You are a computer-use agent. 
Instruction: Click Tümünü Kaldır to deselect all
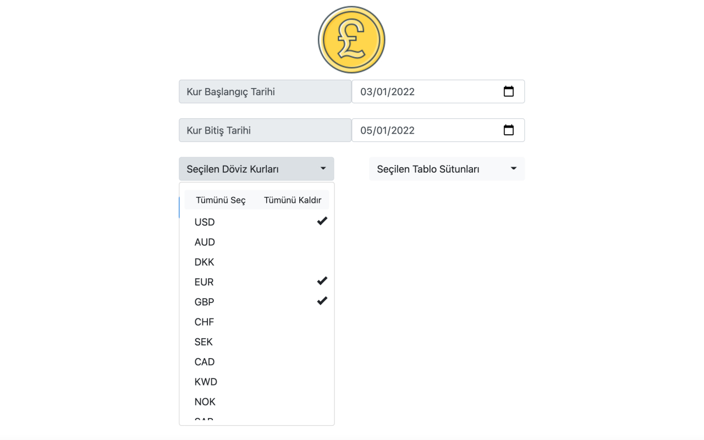[293, 200]
